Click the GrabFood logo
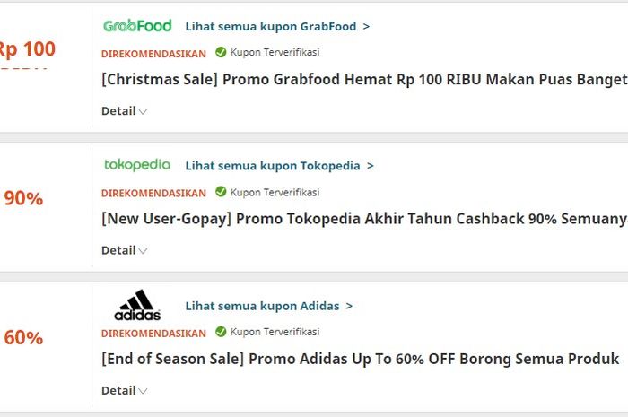 pos(137,26)
